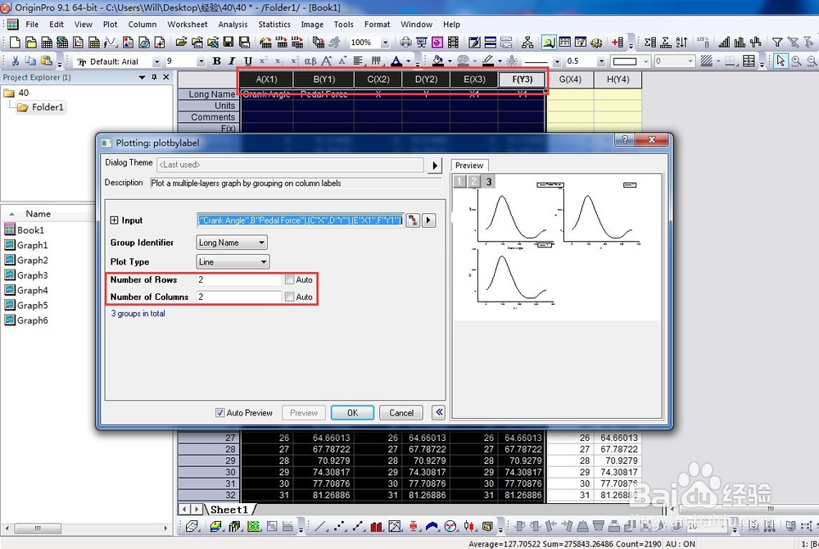Open the Group Identifier Long Name dropdown

pyautogui.click(x=232, y=243)
